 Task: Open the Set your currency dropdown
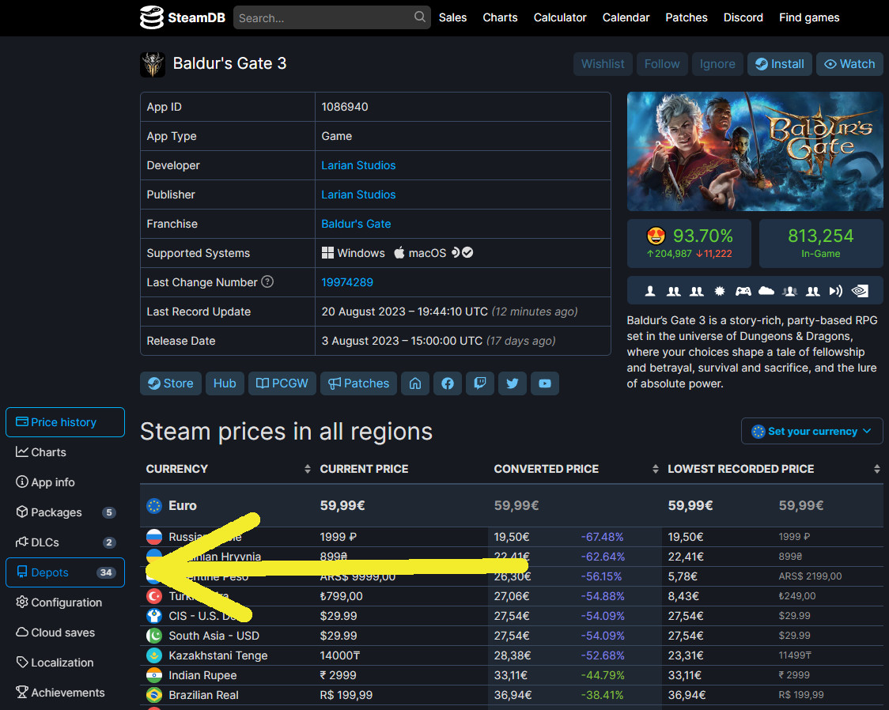tap(812, 431)
